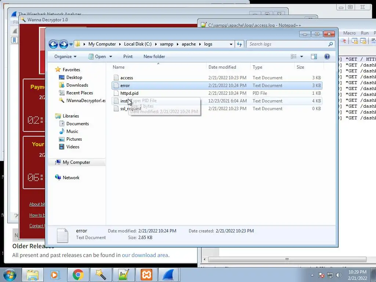Open volume speaker tray icon
This screenshot has width=376, height=282.
339,275
